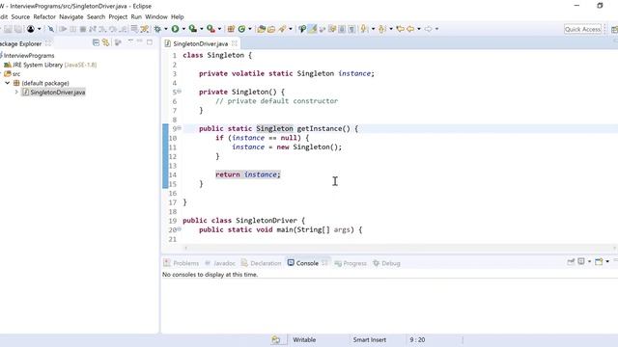Click the Open Perspective icon
The image size is (618, 347).
(x=614, y=29)
